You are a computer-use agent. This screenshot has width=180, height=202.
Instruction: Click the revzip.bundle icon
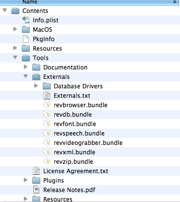click(47, 161)
